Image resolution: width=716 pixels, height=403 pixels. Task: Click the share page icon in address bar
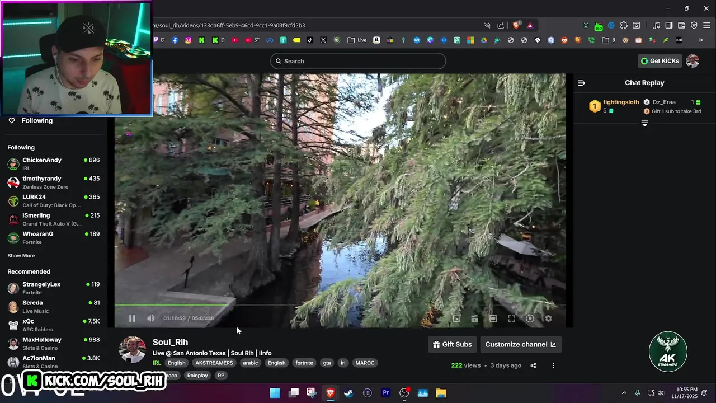(501, 25)
